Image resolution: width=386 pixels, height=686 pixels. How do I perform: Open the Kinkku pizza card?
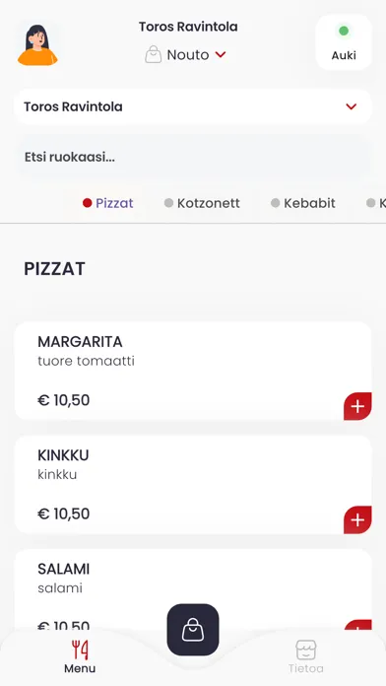pos(193,484)
